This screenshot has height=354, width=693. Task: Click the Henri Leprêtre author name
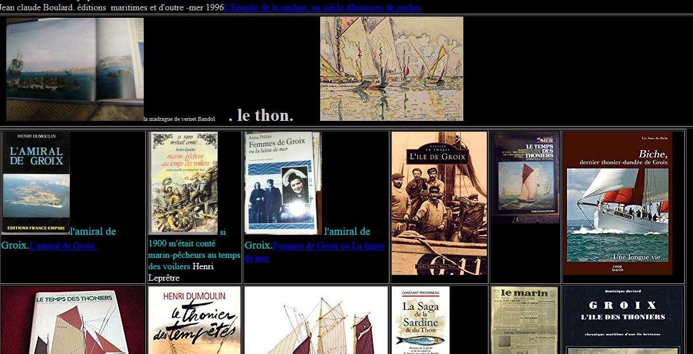(x=181, y=272)
